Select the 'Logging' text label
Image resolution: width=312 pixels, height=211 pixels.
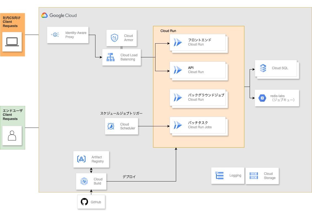tap(235, 175)
